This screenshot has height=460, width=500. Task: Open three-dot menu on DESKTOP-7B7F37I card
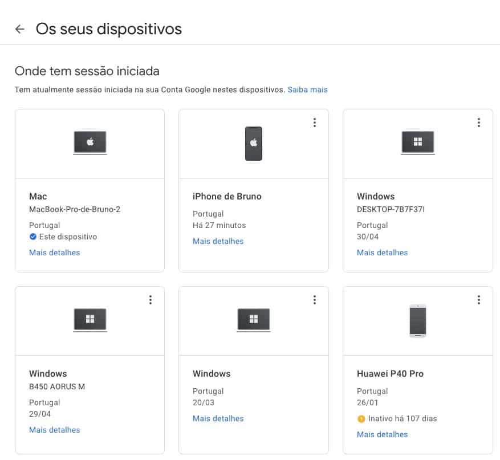[x=478, y=123]
